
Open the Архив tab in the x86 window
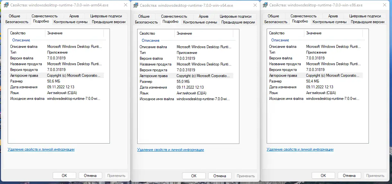tap(333, 16)
